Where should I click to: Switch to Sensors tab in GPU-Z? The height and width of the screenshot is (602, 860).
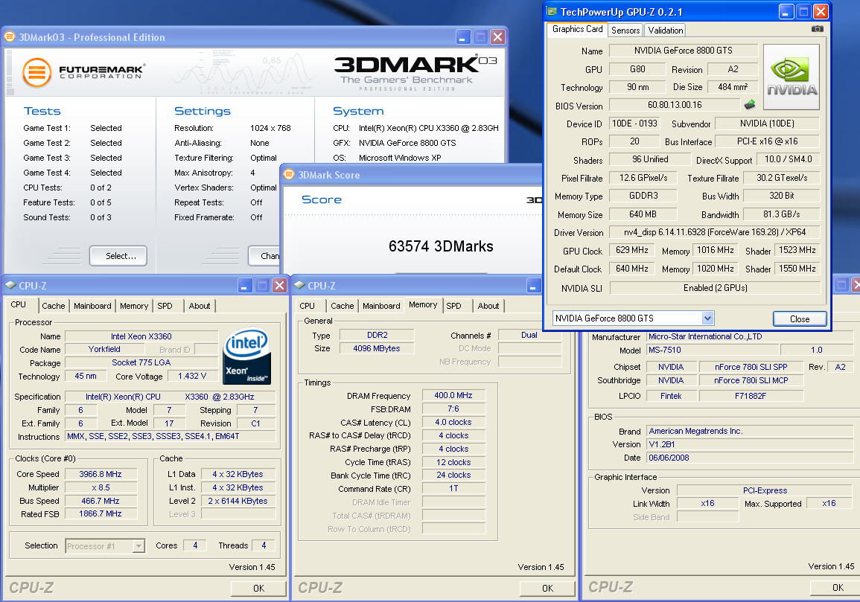coord(625,31)
